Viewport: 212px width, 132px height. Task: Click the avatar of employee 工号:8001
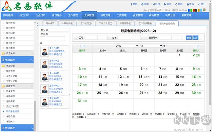44,76
